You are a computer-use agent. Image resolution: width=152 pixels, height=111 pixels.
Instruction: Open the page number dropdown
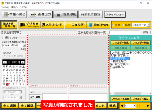[134, 106]
